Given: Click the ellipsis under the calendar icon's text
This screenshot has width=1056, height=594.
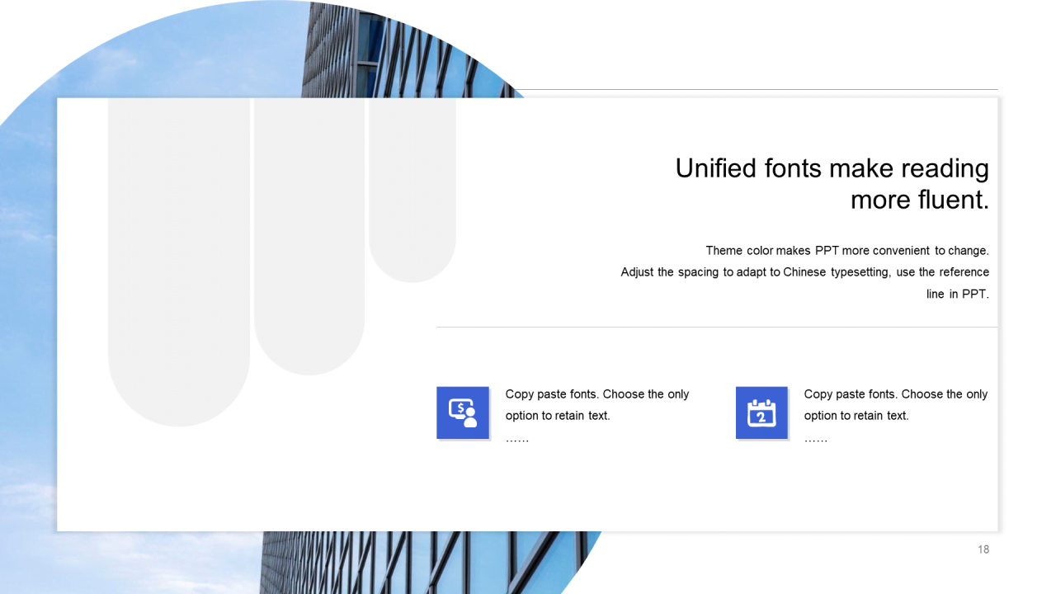Looking at the screenshot, I should point(816,440).
